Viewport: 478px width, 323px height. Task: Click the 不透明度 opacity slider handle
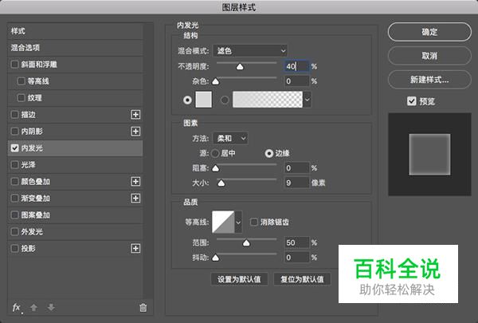(x=240, y=66)
